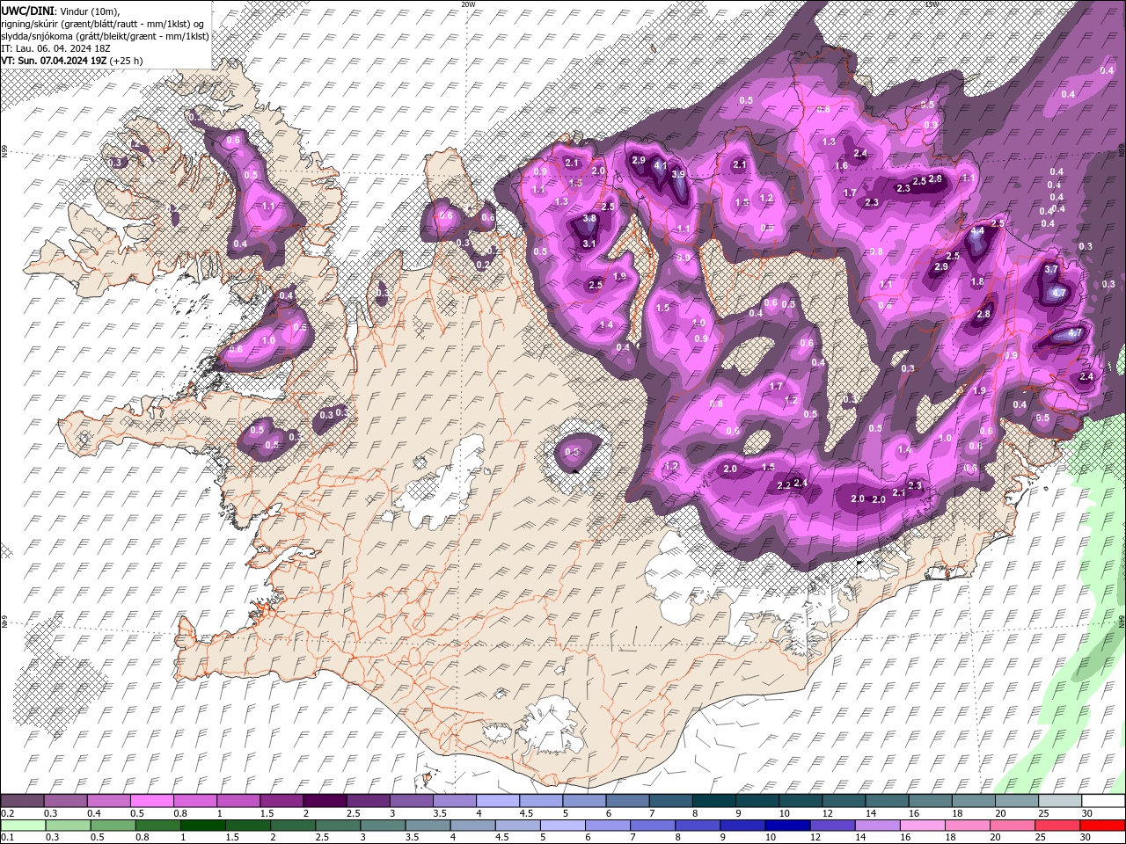
Task: Click the "IT: Lau. 06. 04. 2024 18Z" line
Action: pos(56,48)
